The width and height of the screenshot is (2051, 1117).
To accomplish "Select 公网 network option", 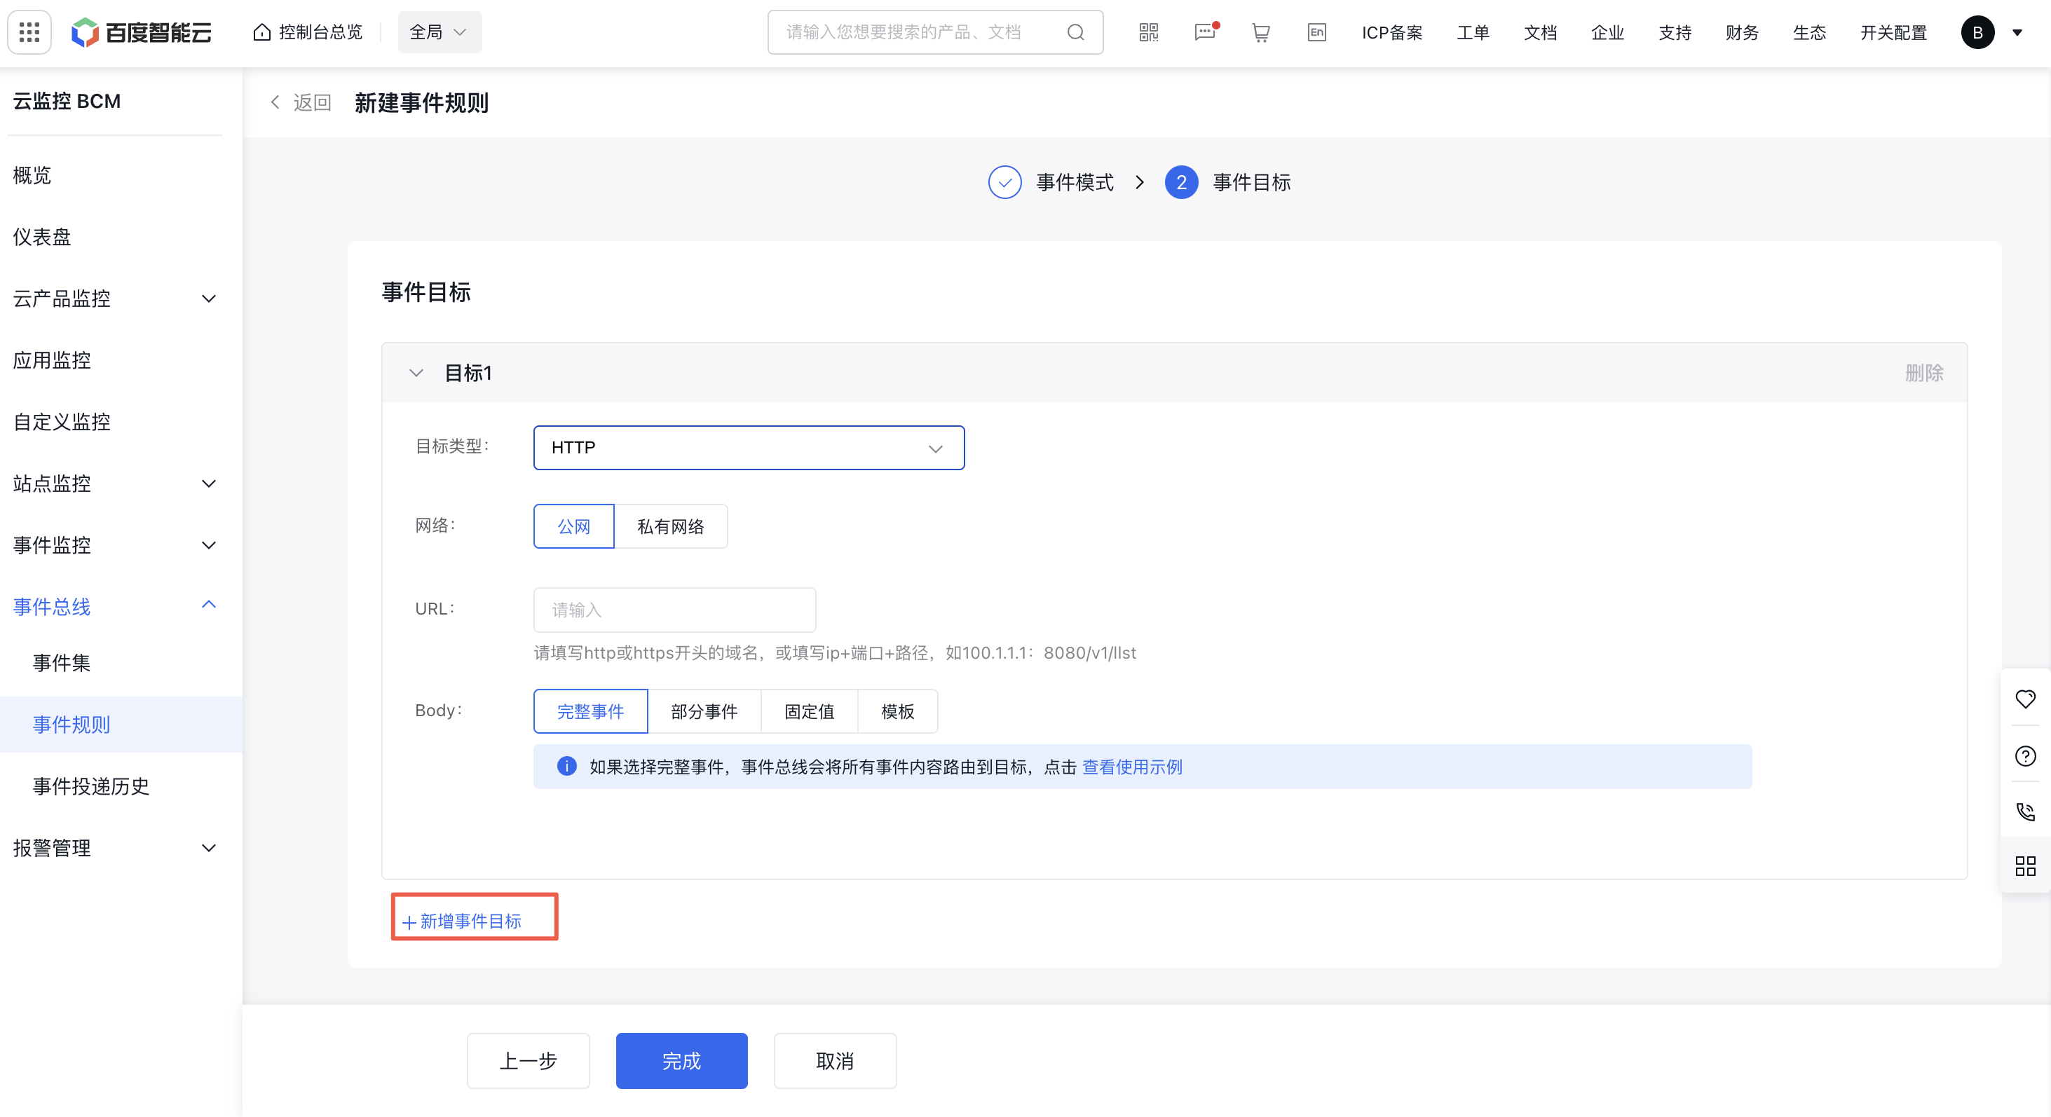I will pyautogui.click(x=573, y=526).
